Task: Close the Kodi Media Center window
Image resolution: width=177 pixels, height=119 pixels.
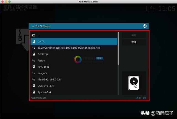Action: coord(2,2)
